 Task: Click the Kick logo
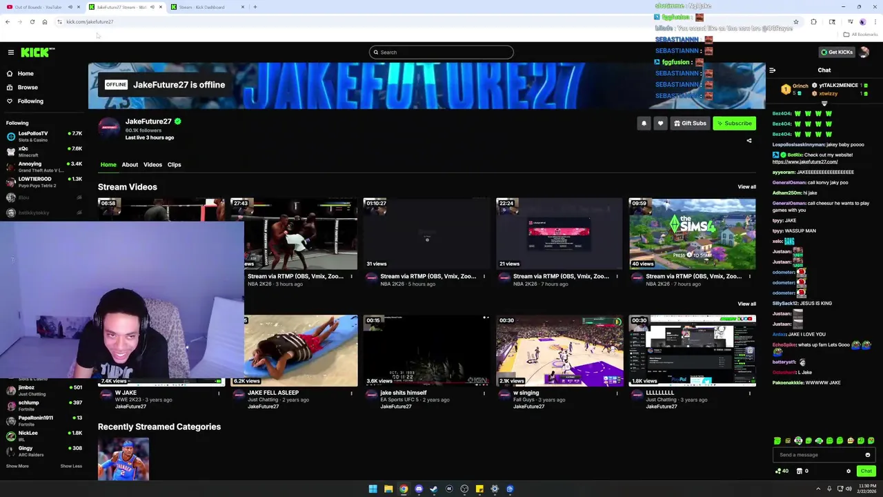click(37, 52)
